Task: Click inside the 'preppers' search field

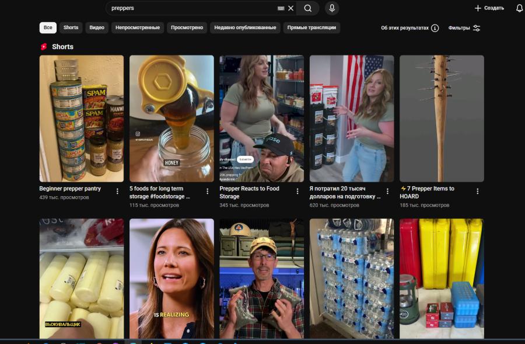Action: coord(187,8)
